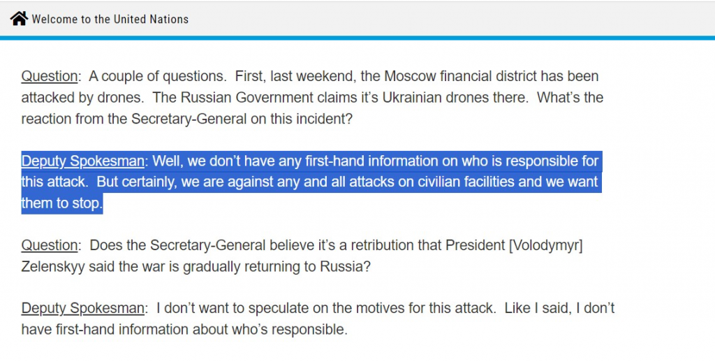Viewport: 715px width, 362px height.
Task: Click the highlighted phrase 'them to stop.'
Action: click(62, 203)
